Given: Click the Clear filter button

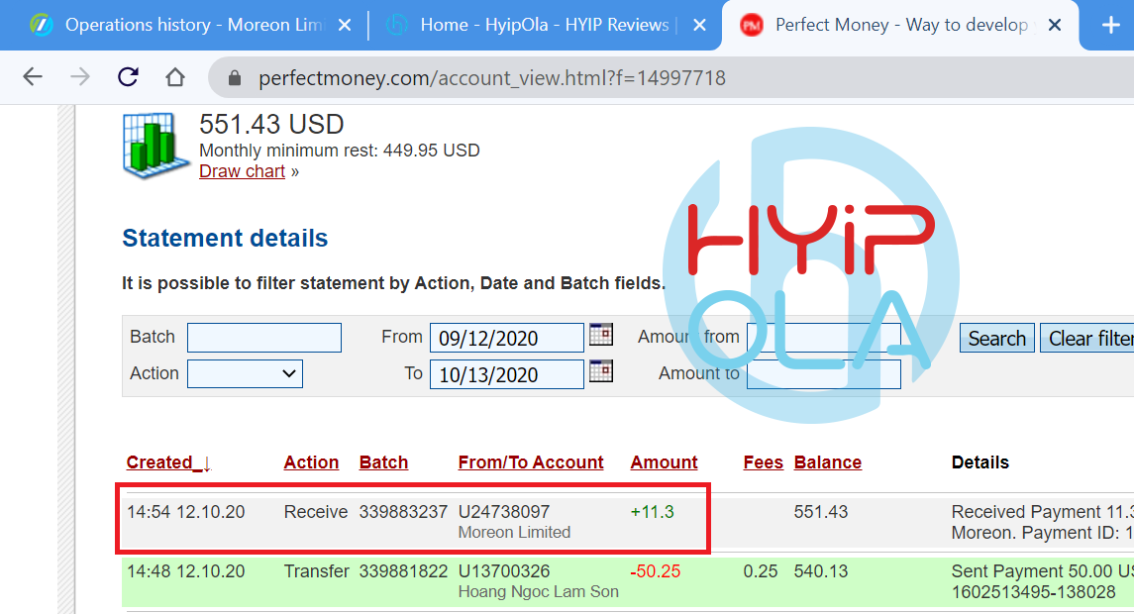Looking at the screenshot, I should pyautogui.click(x=1087, y=339).
